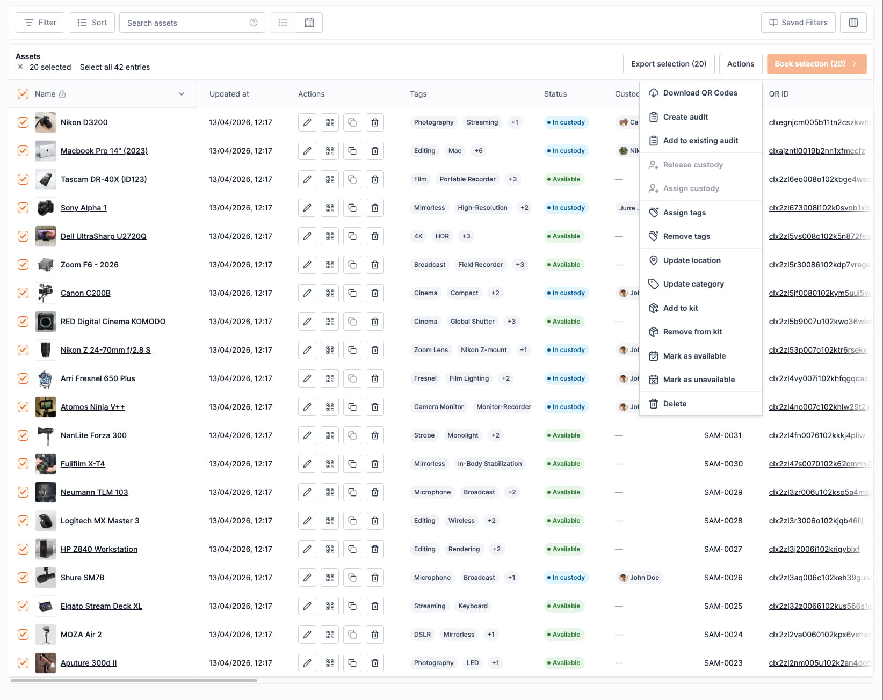Switch to list view
The width and height of the screenshot is (883, 700).
283,23
